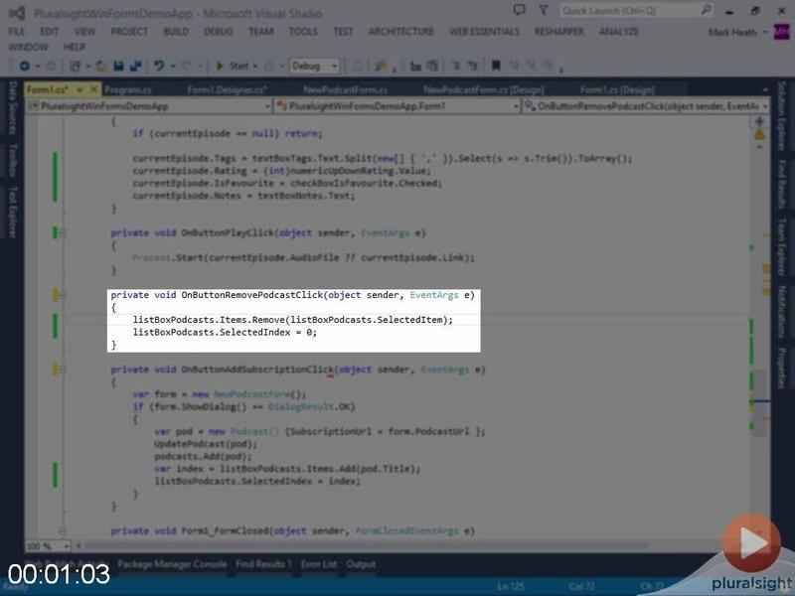This screenshot has height=596, width=795.
Task: Switch to the Form1.Designer.cs tab
Action: 228,90
